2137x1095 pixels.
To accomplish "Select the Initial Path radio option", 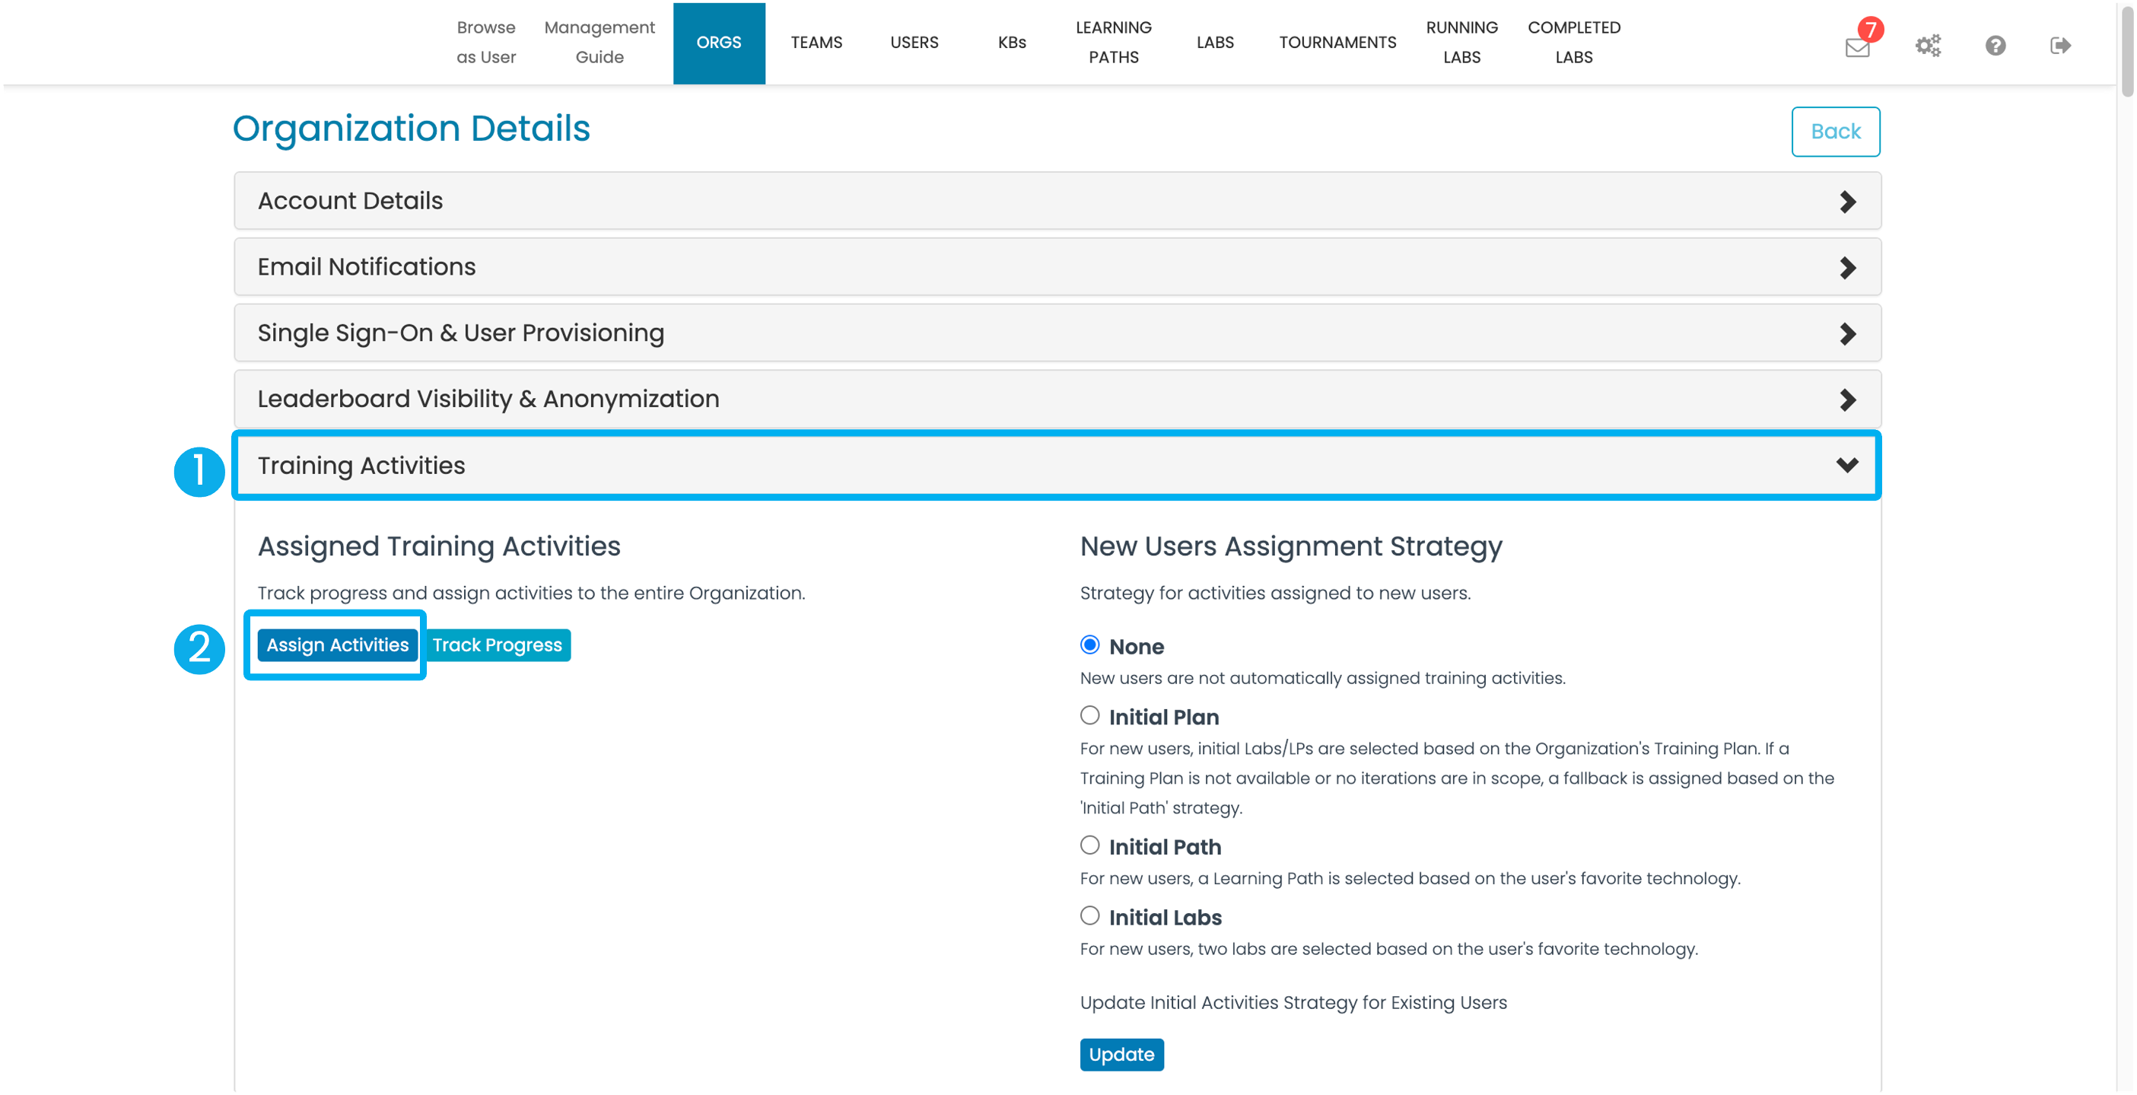I will click(x=1089, y=845).
